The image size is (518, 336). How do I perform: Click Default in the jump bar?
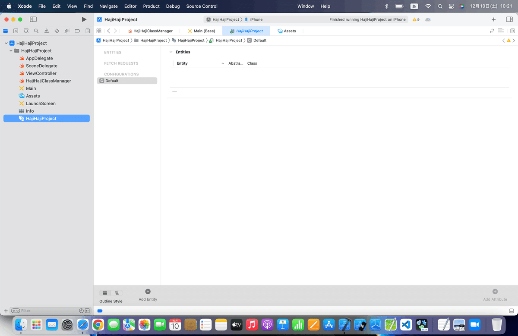click(x=257, y=40)
